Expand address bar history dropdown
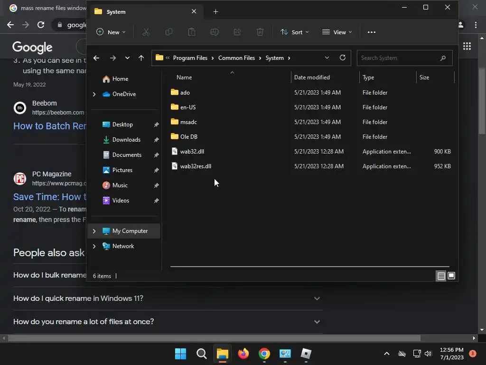486x365 pixels. pos(327,58)
